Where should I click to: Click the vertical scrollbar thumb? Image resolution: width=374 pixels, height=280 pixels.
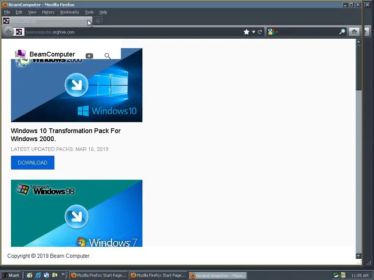point(358,67)
